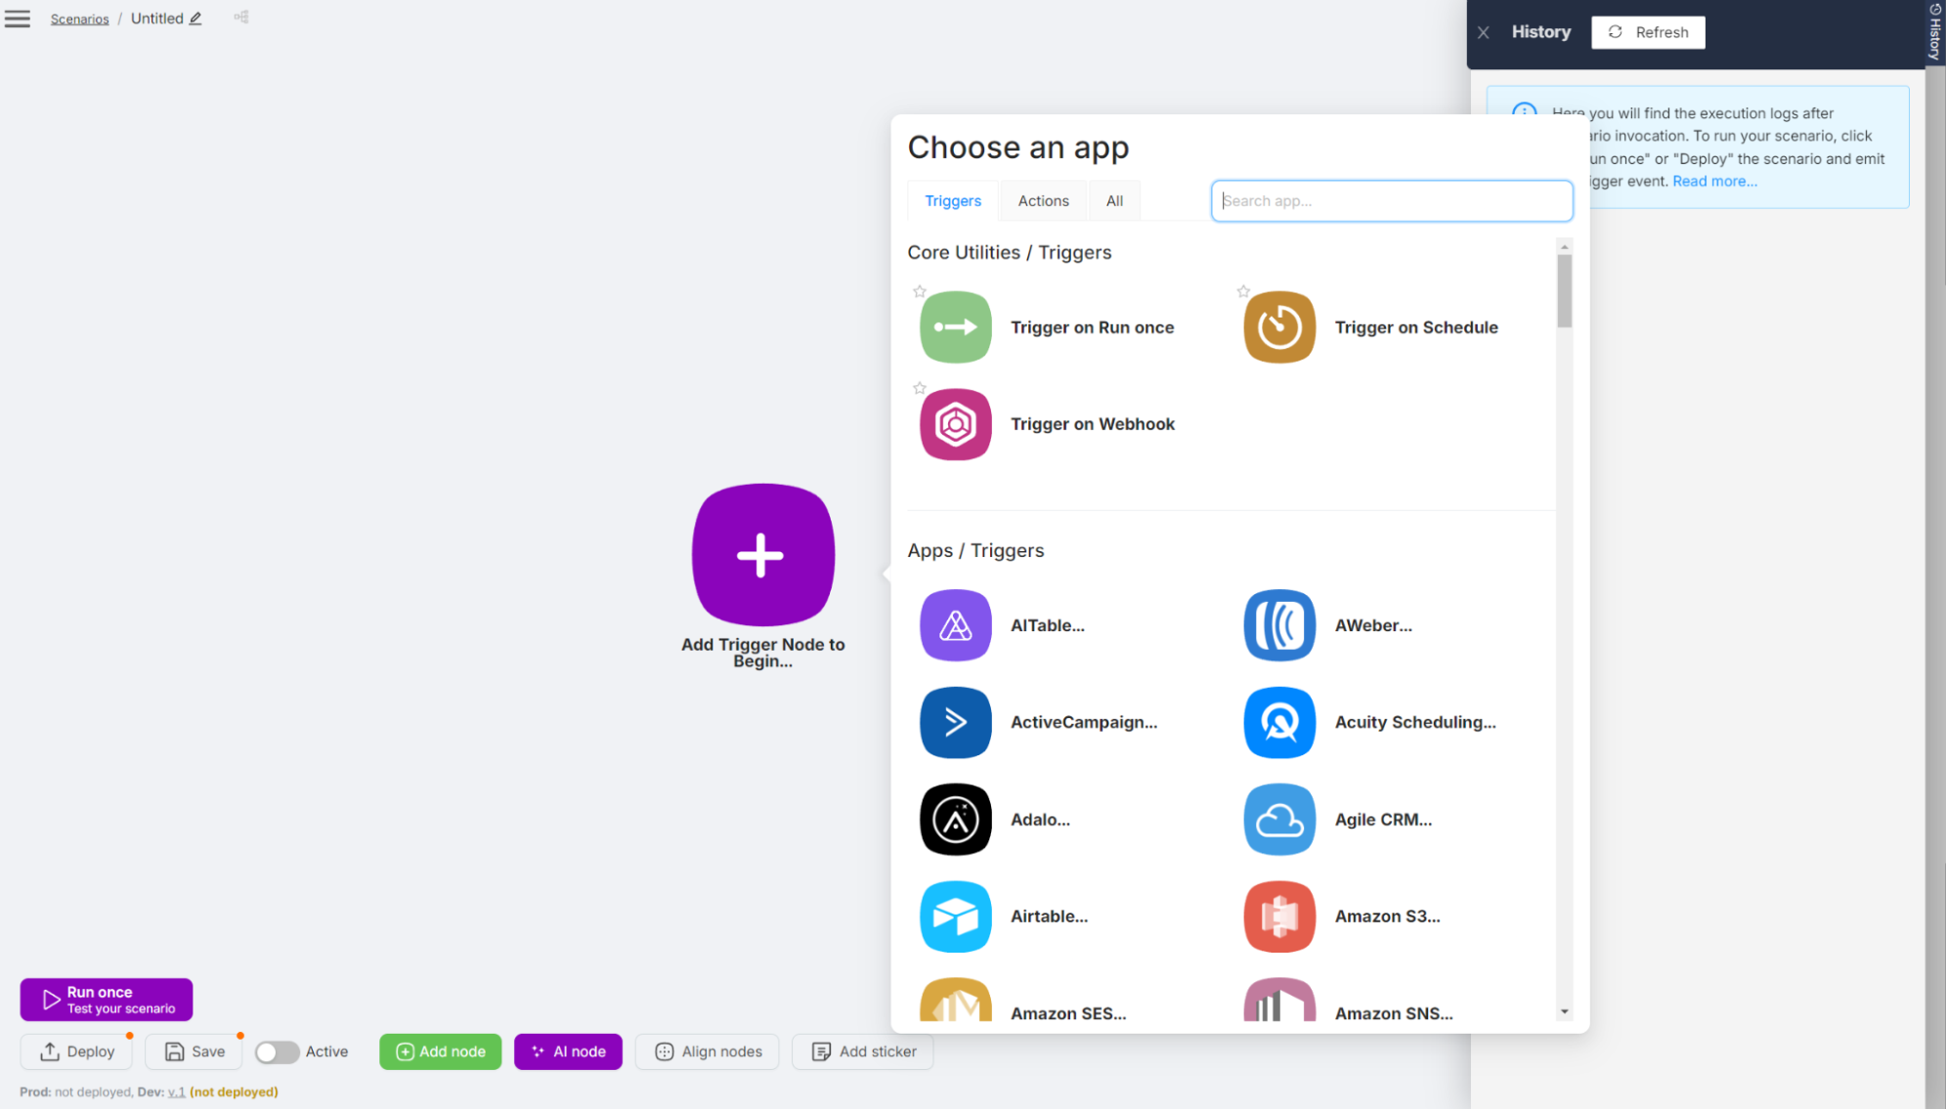Go to Scenarios breadcrumb link
Screen dimensions: 1946x1109
79,19
